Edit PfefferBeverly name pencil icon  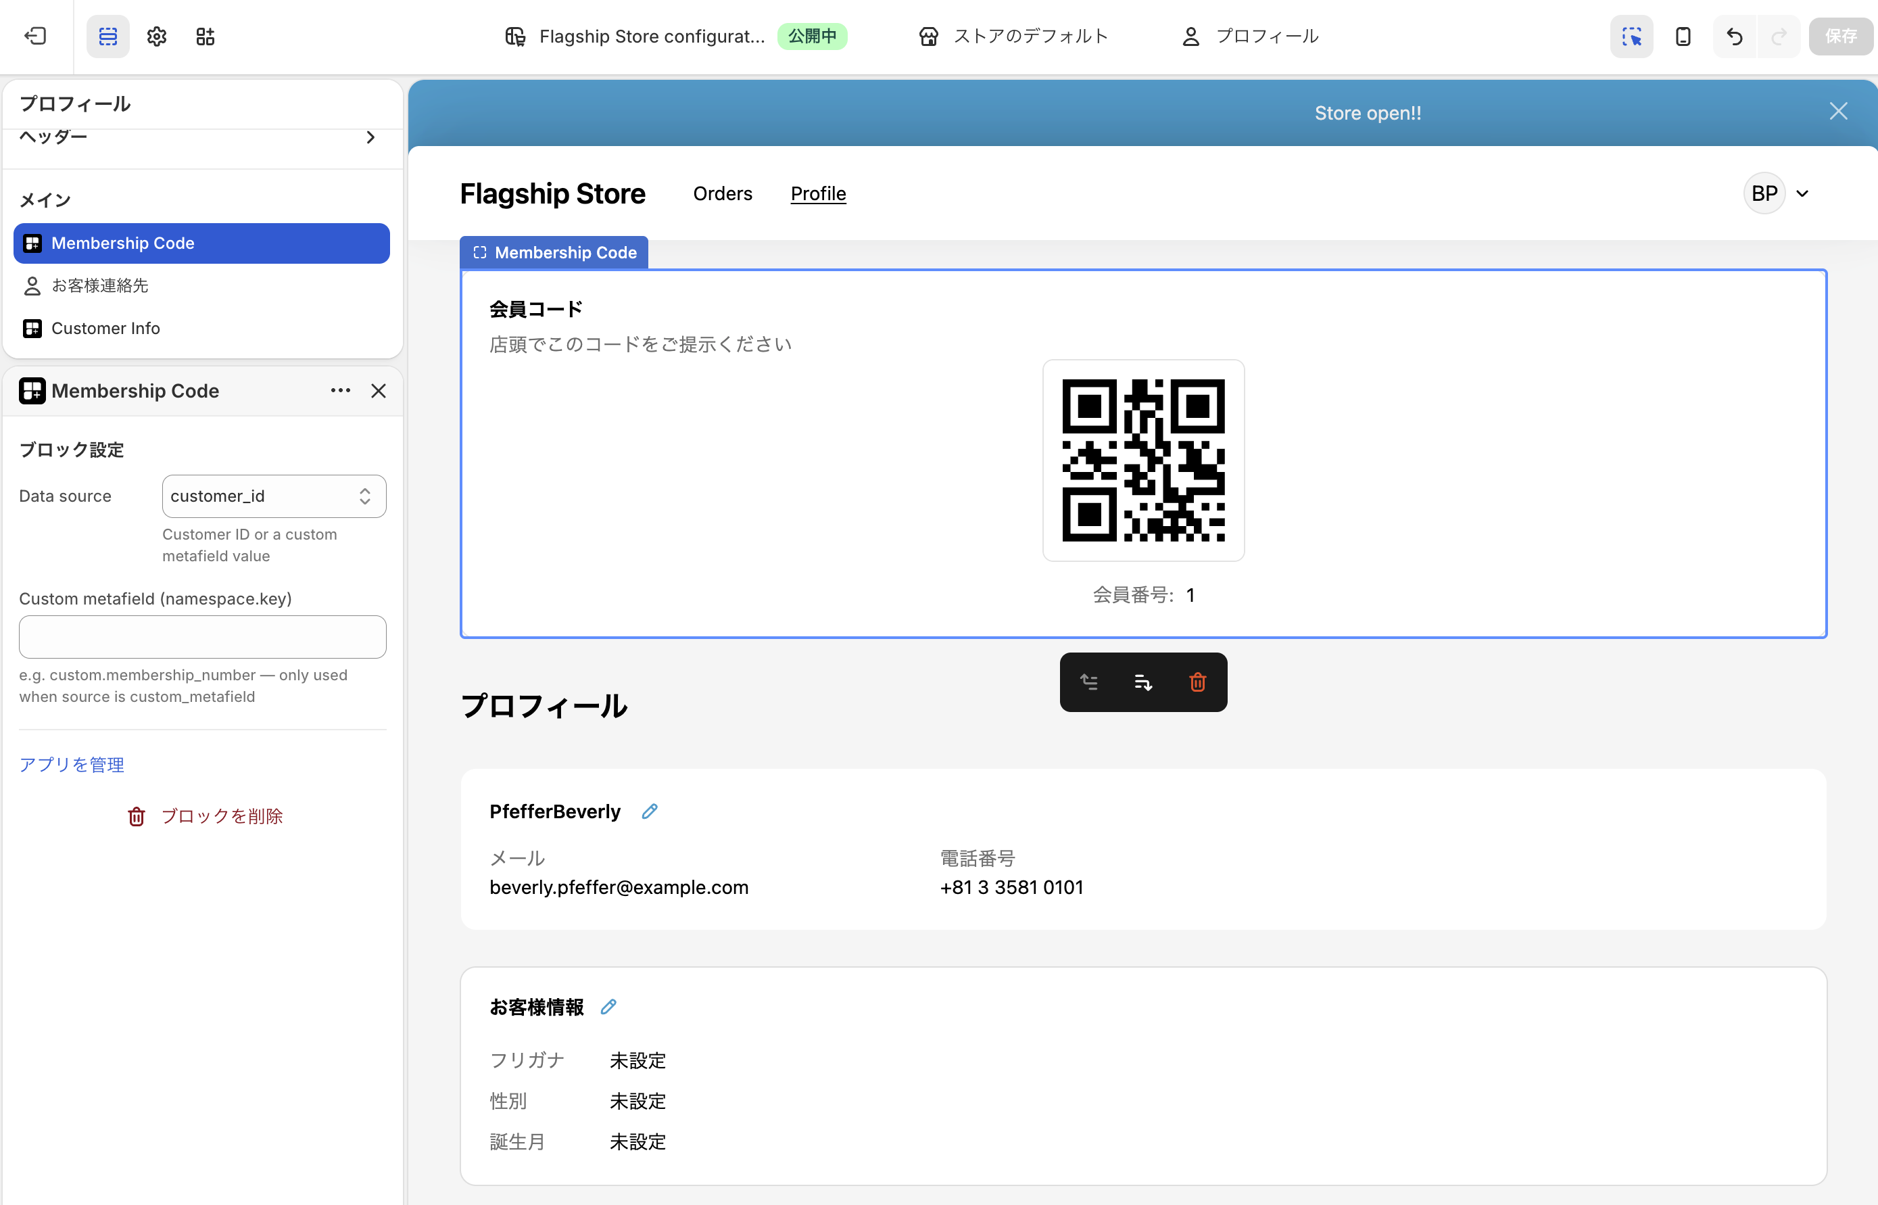click(x=649, y=811)
